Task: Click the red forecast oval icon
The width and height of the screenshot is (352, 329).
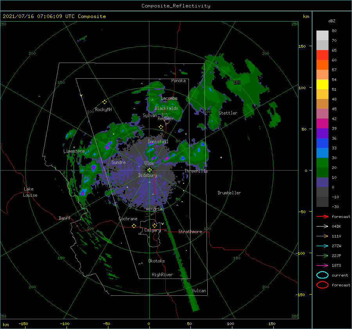Action: point(322,285)
